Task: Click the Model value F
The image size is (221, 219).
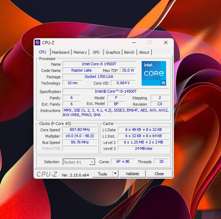Action: click(x=116, y=98)
